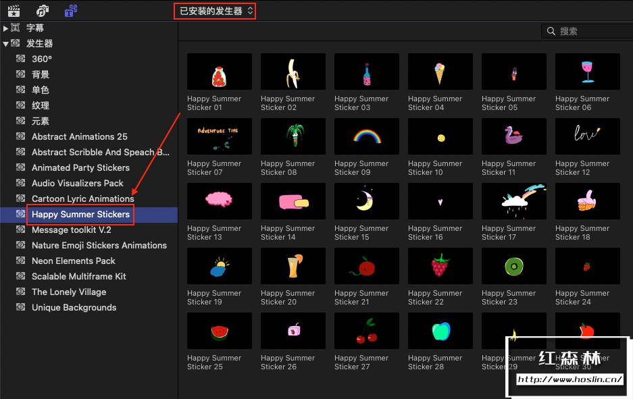Viewport: 633px width, 399px height.
Task: Select Cartoon Lyric Animations category
Action: [83, 199]
